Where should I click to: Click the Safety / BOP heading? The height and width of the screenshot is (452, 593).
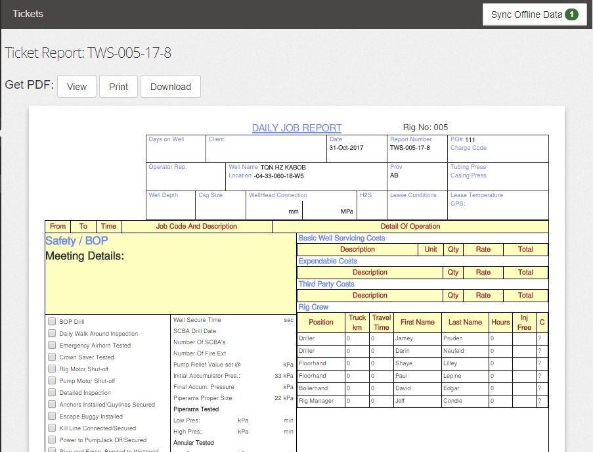[76, 241]
